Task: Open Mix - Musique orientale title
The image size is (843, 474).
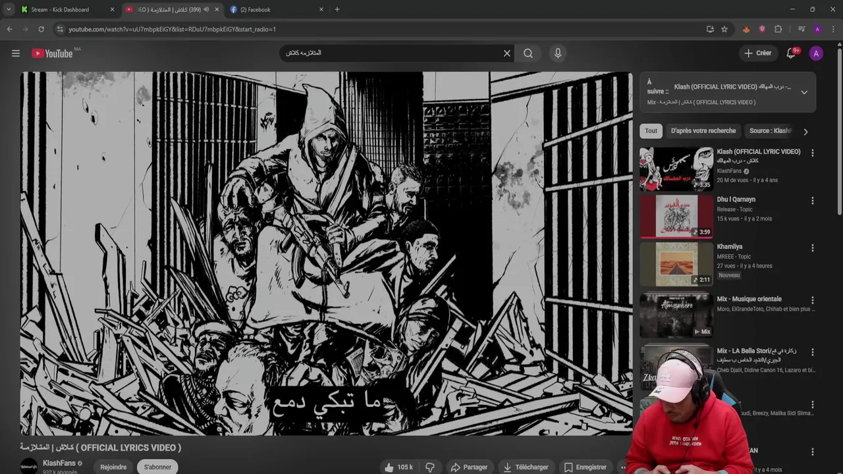Action: coord(749,299)
